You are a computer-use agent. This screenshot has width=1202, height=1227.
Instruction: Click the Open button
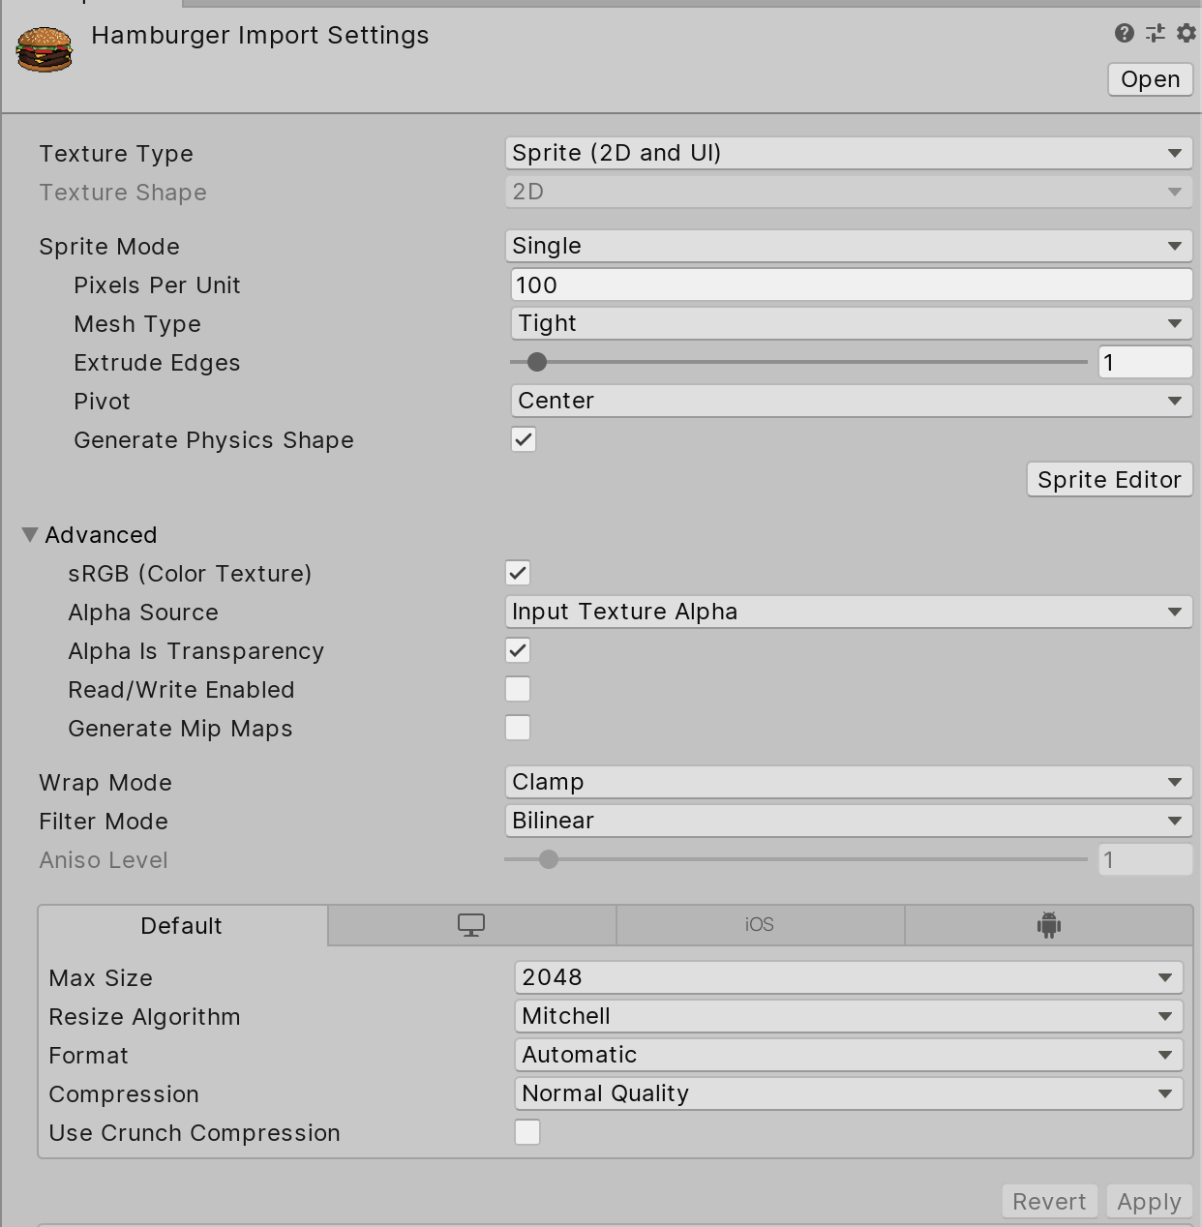pos(1150,79)
